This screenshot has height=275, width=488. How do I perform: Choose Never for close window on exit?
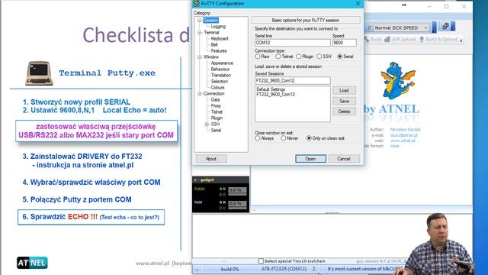[283, 138]
